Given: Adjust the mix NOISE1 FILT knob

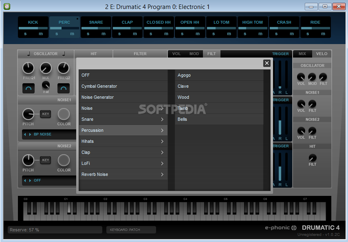Looking at the screenshot, I should pyautogui.click(x=312, y=104).
